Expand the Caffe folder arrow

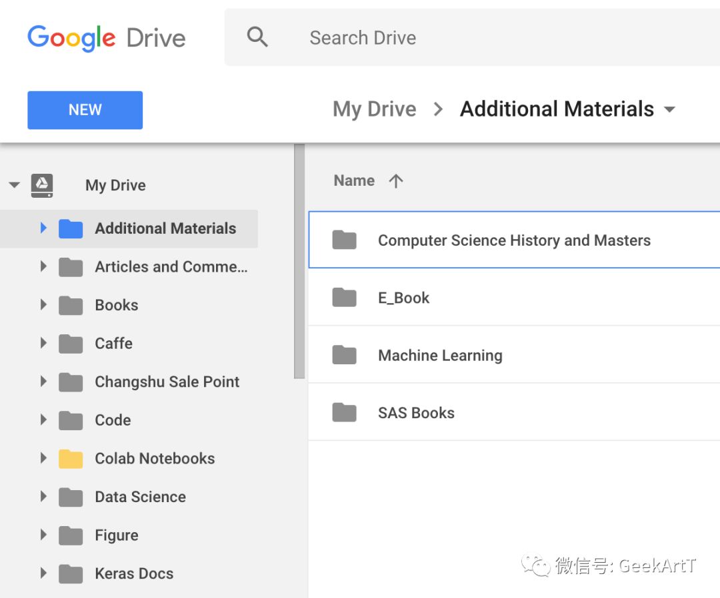click(43, 344)
